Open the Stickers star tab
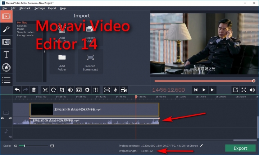 pyautogui.click(x=6, y=67)
